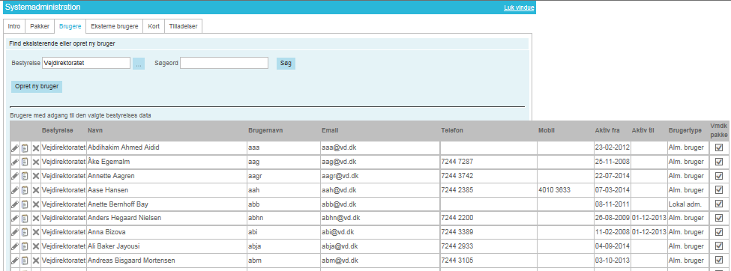This screenshot has height=271, width=731.
Task: Remove Anette Bernhoff Bay using X icon
Action: tap(36, 204)
